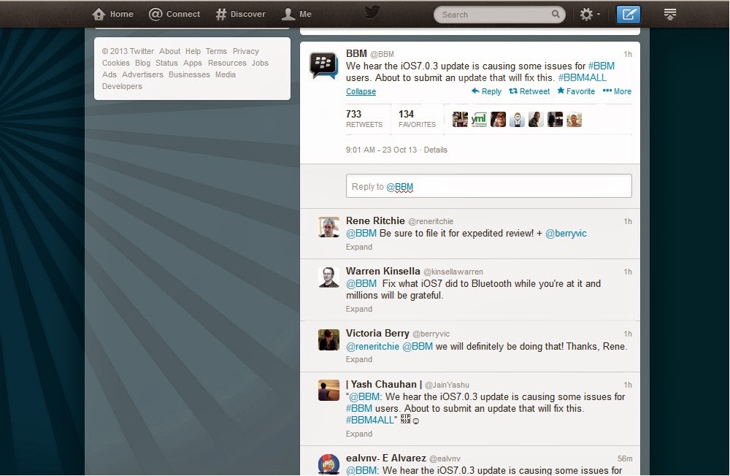Screen dimensions: 730x476
Task: Open the last retweeter avatar
Action: coord(574,120)
